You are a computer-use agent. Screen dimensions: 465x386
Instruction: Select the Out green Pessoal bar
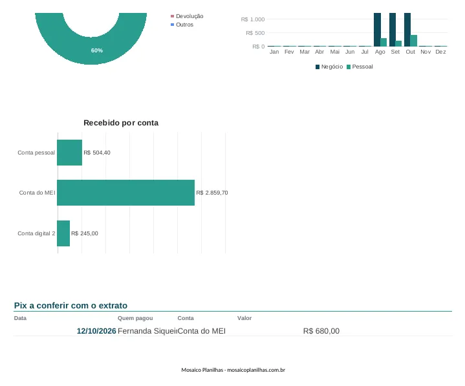[x=414, y=41]
